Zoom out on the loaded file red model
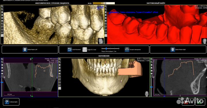 pyautogui.click(x=106, y=9)
